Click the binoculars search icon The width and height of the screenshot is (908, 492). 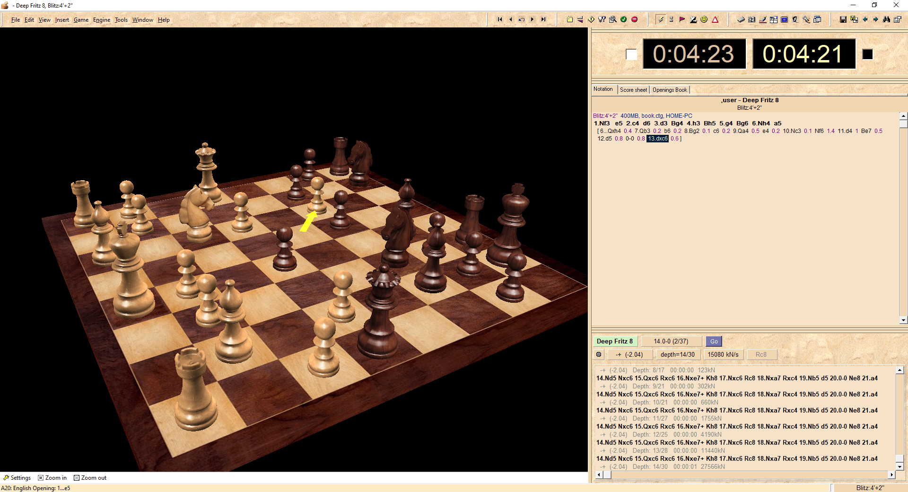point(887,19)
